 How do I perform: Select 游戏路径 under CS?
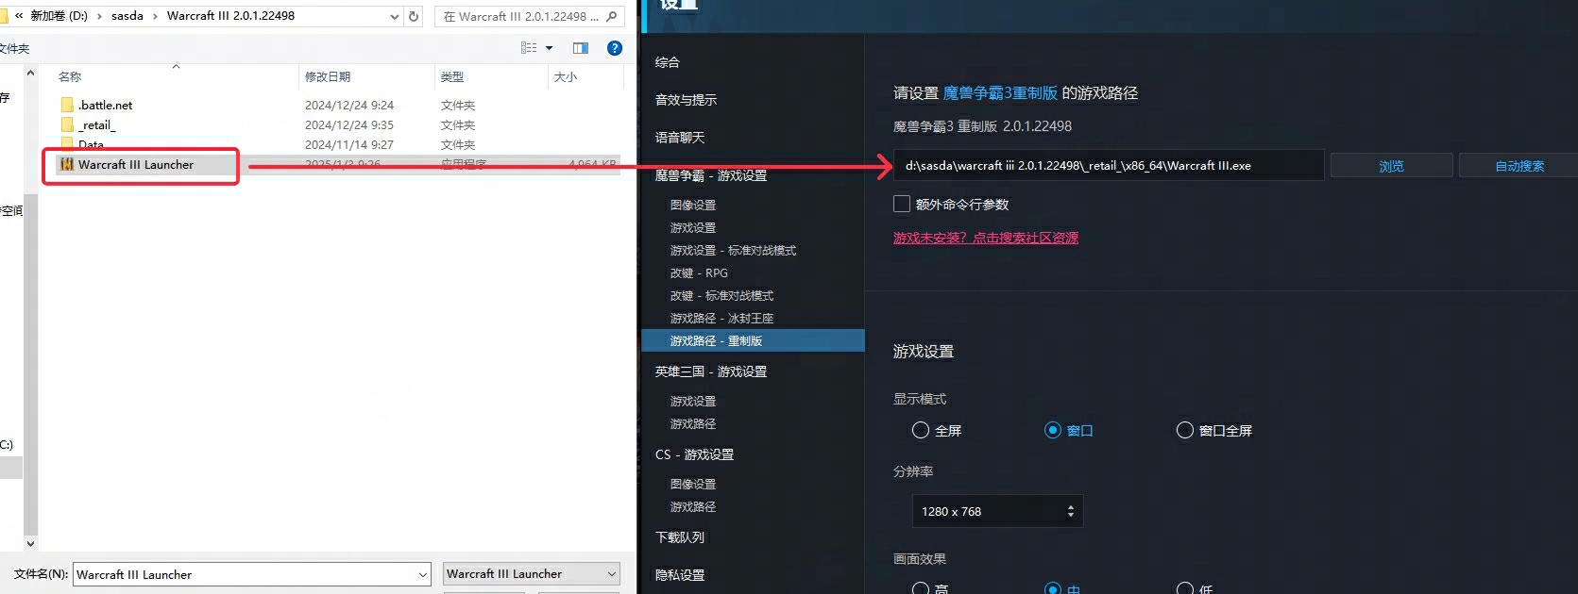click(x=693, y=506)
